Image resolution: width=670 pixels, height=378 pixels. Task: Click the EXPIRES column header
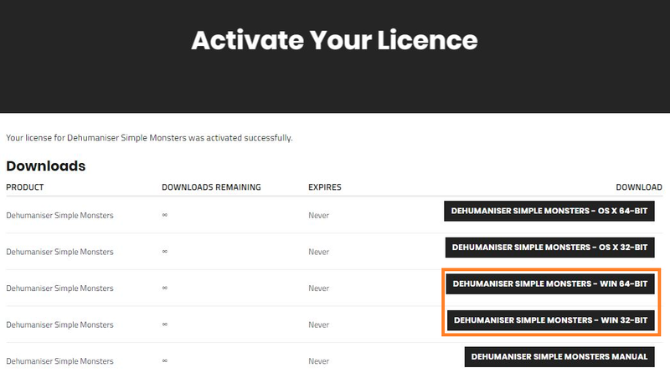point(324,187)
